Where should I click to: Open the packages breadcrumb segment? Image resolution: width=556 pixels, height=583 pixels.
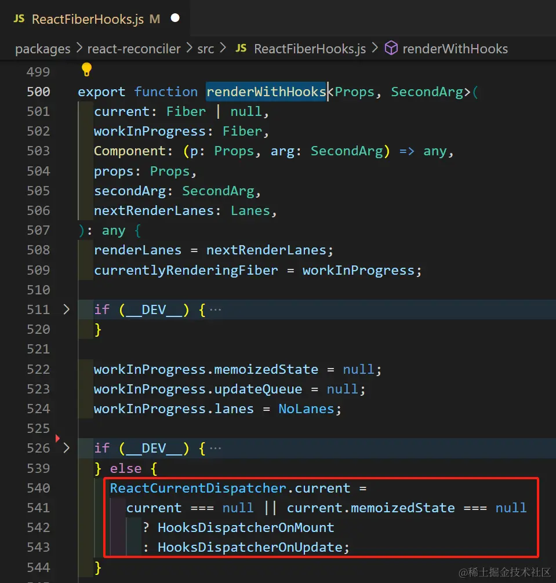click(43, 49)
